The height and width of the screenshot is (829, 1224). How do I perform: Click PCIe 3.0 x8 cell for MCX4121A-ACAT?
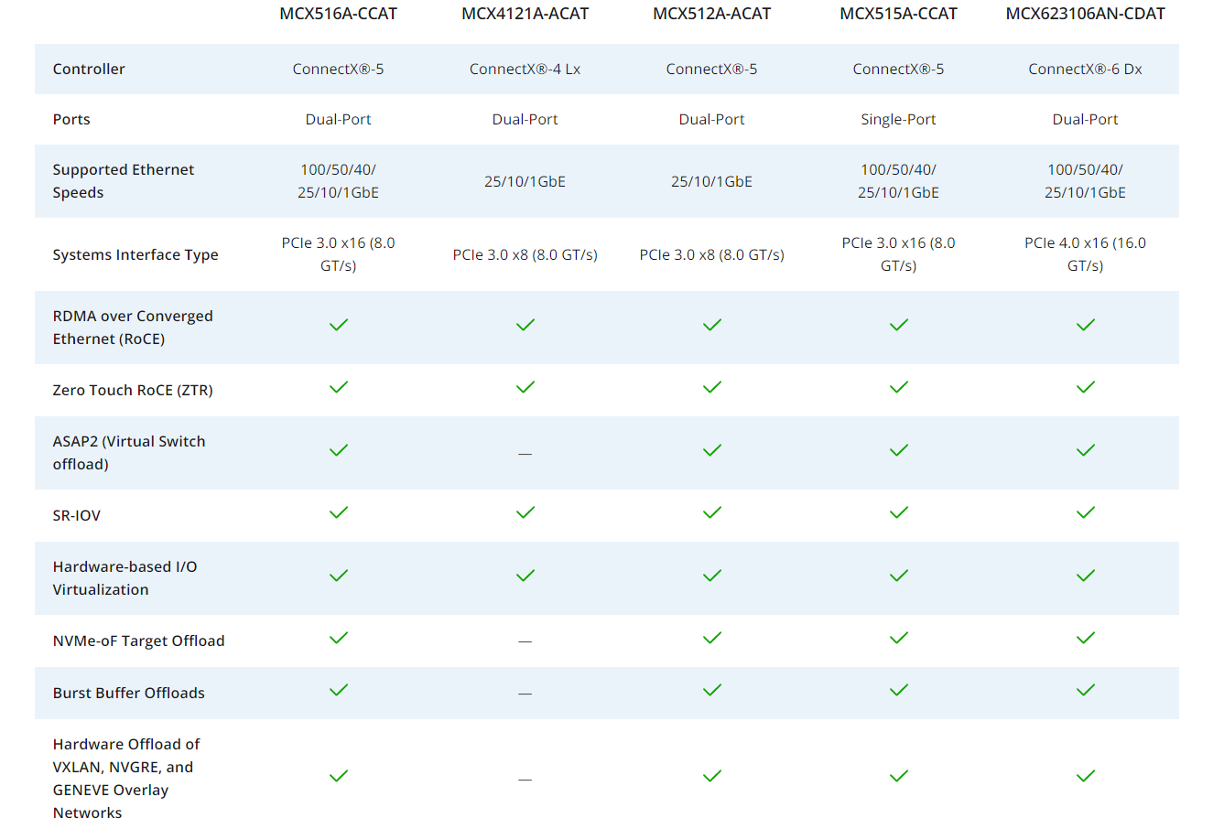[x=525, y=254]
